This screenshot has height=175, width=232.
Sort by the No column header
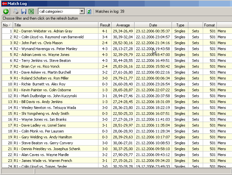tap(7, 25)
